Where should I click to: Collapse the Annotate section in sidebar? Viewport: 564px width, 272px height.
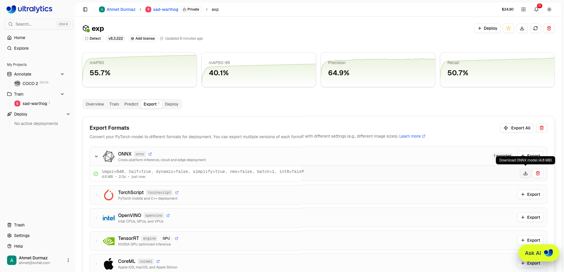point(62,74)
